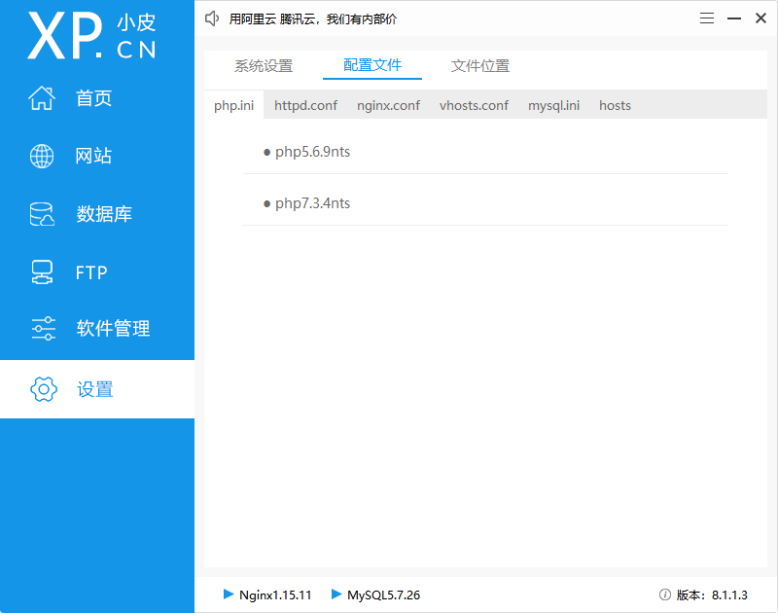
Task: Expand the php5.6.9nts configuration entry
Action: click(x=312, y=151)
